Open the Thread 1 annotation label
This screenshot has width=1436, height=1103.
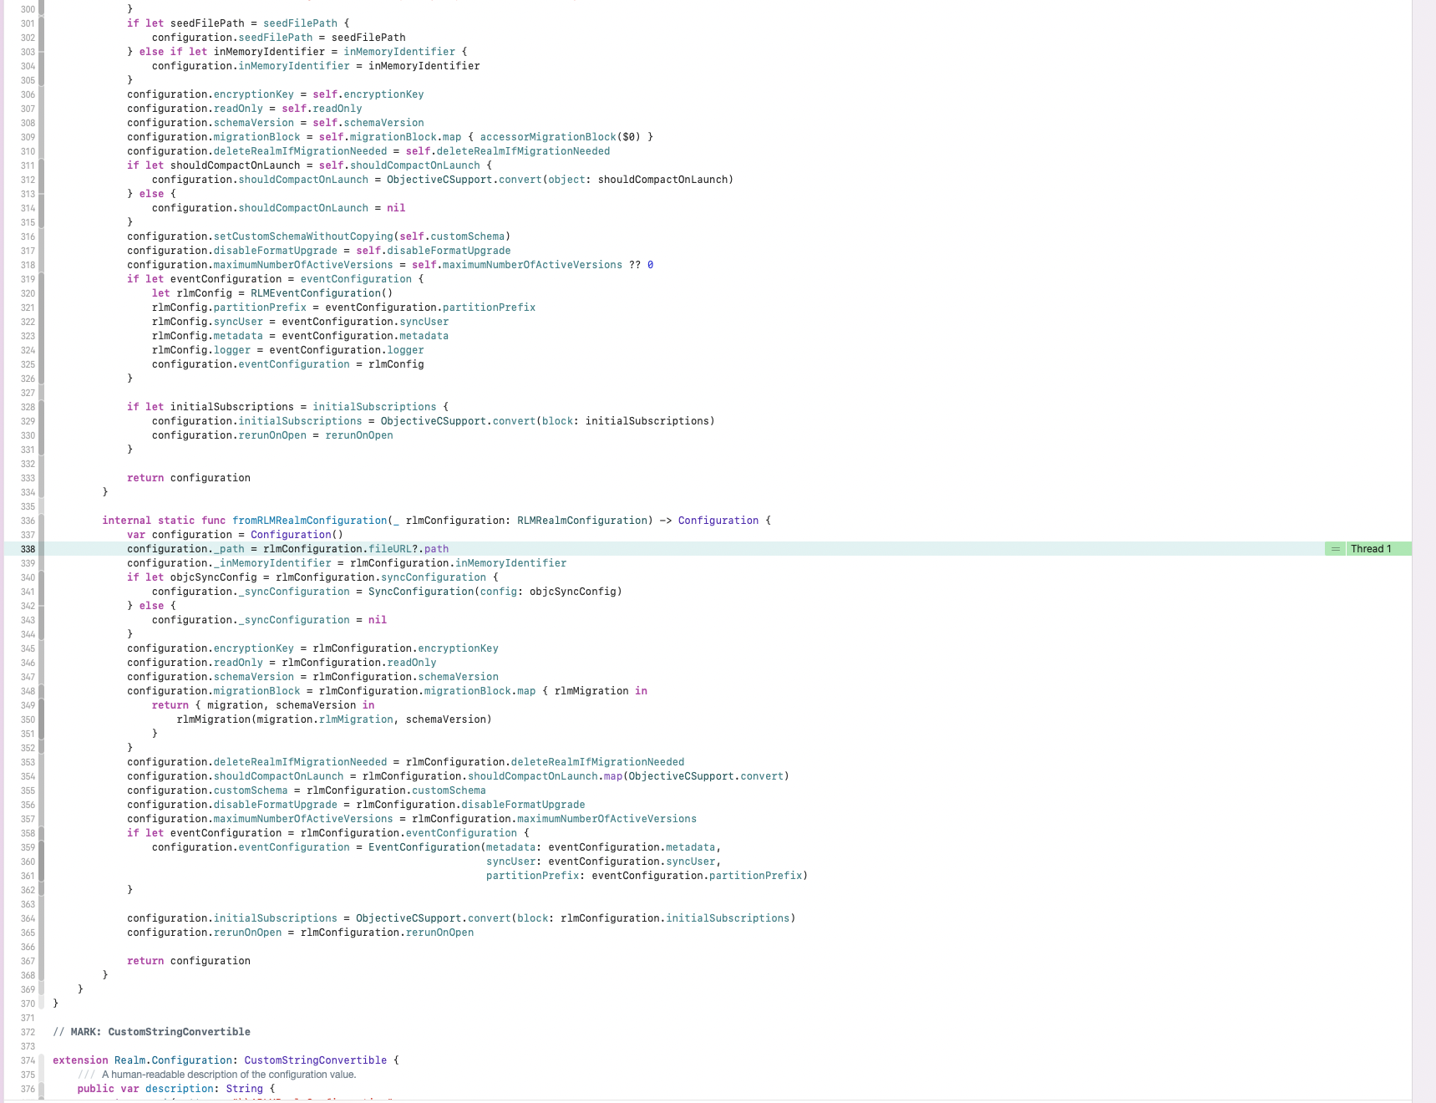click(1370, 549)
